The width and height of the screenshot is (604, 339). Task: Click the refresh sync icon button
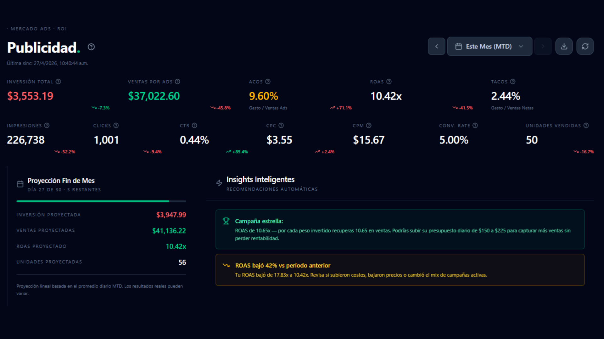tap(585, 46)
